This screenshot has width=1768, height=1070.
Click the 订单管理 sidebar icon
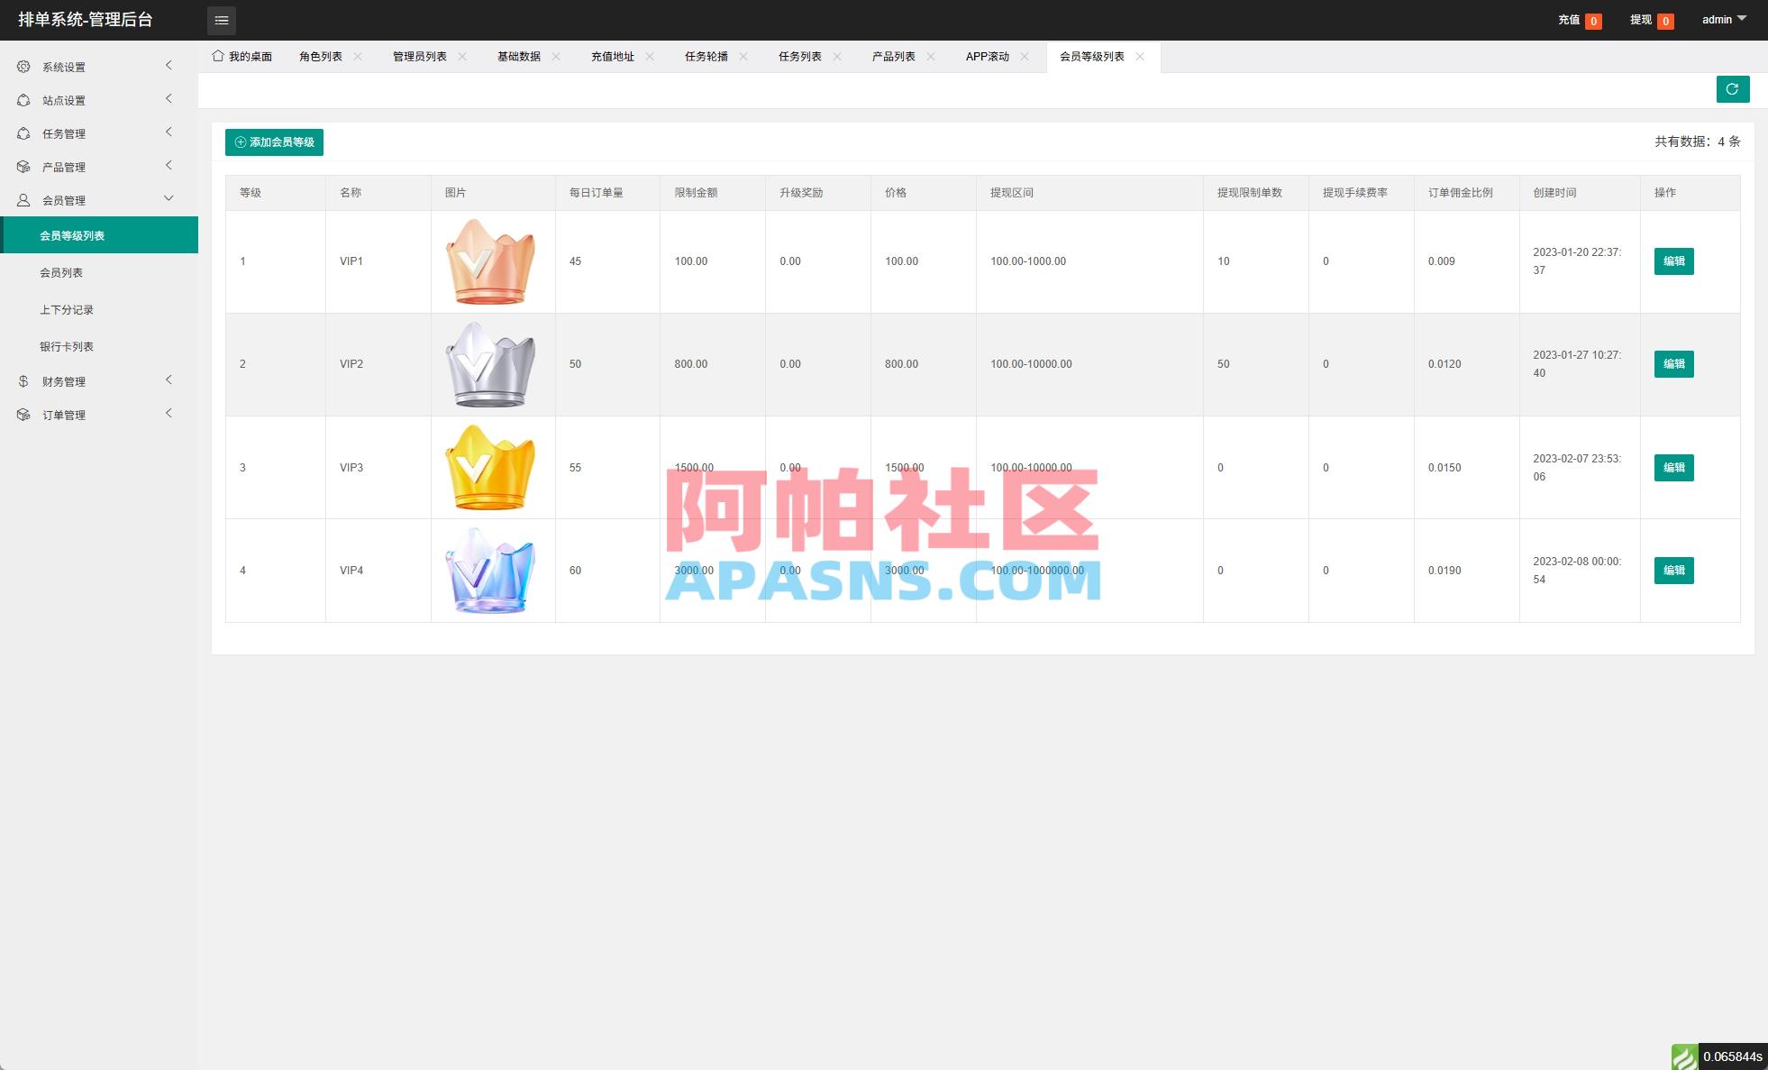click(x=23, y=414)
